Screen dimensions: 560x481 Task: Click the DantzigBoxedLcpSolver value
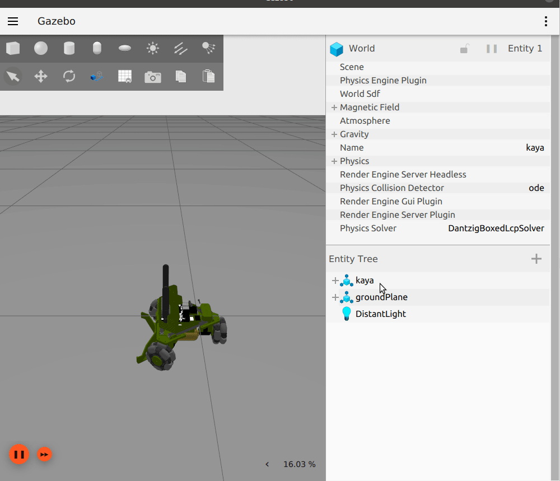496,228
